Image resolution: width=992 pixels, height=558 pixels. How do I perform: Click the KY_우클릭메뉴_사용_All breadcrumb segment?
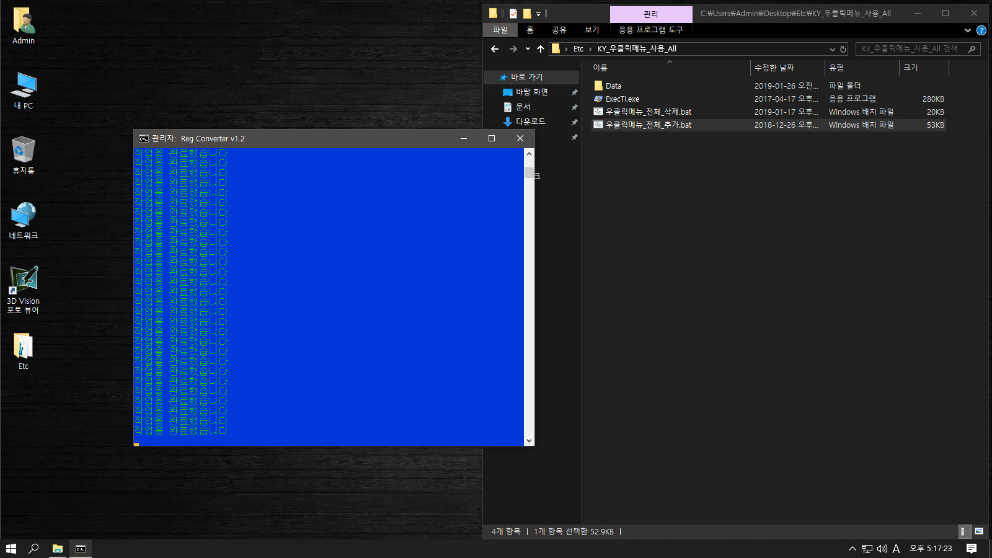637,49
